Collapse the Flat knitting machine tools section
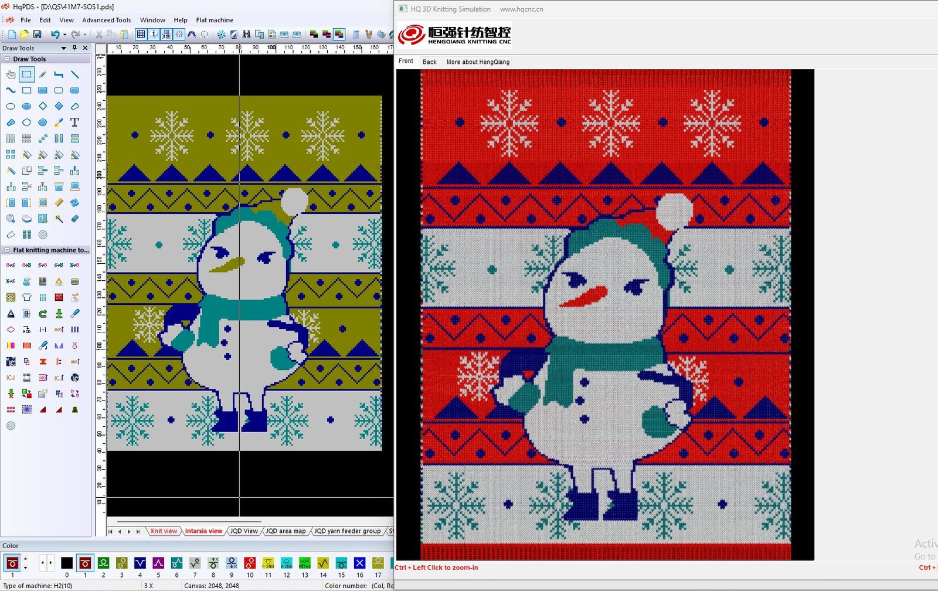 (7, 250)
